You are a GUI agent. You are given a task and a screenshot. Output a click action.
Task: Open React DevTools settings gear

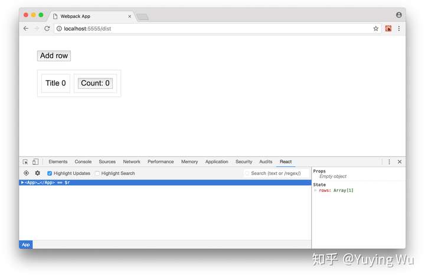[x=37, y=173]
